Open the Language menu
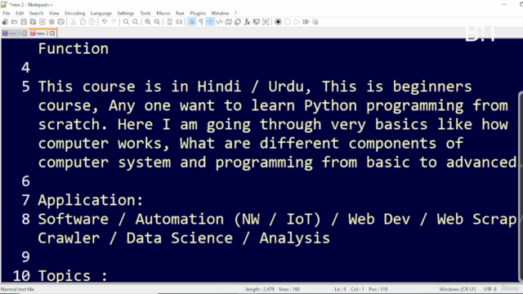The width and height of the screenshot is (523, 294). click(101, 13)
